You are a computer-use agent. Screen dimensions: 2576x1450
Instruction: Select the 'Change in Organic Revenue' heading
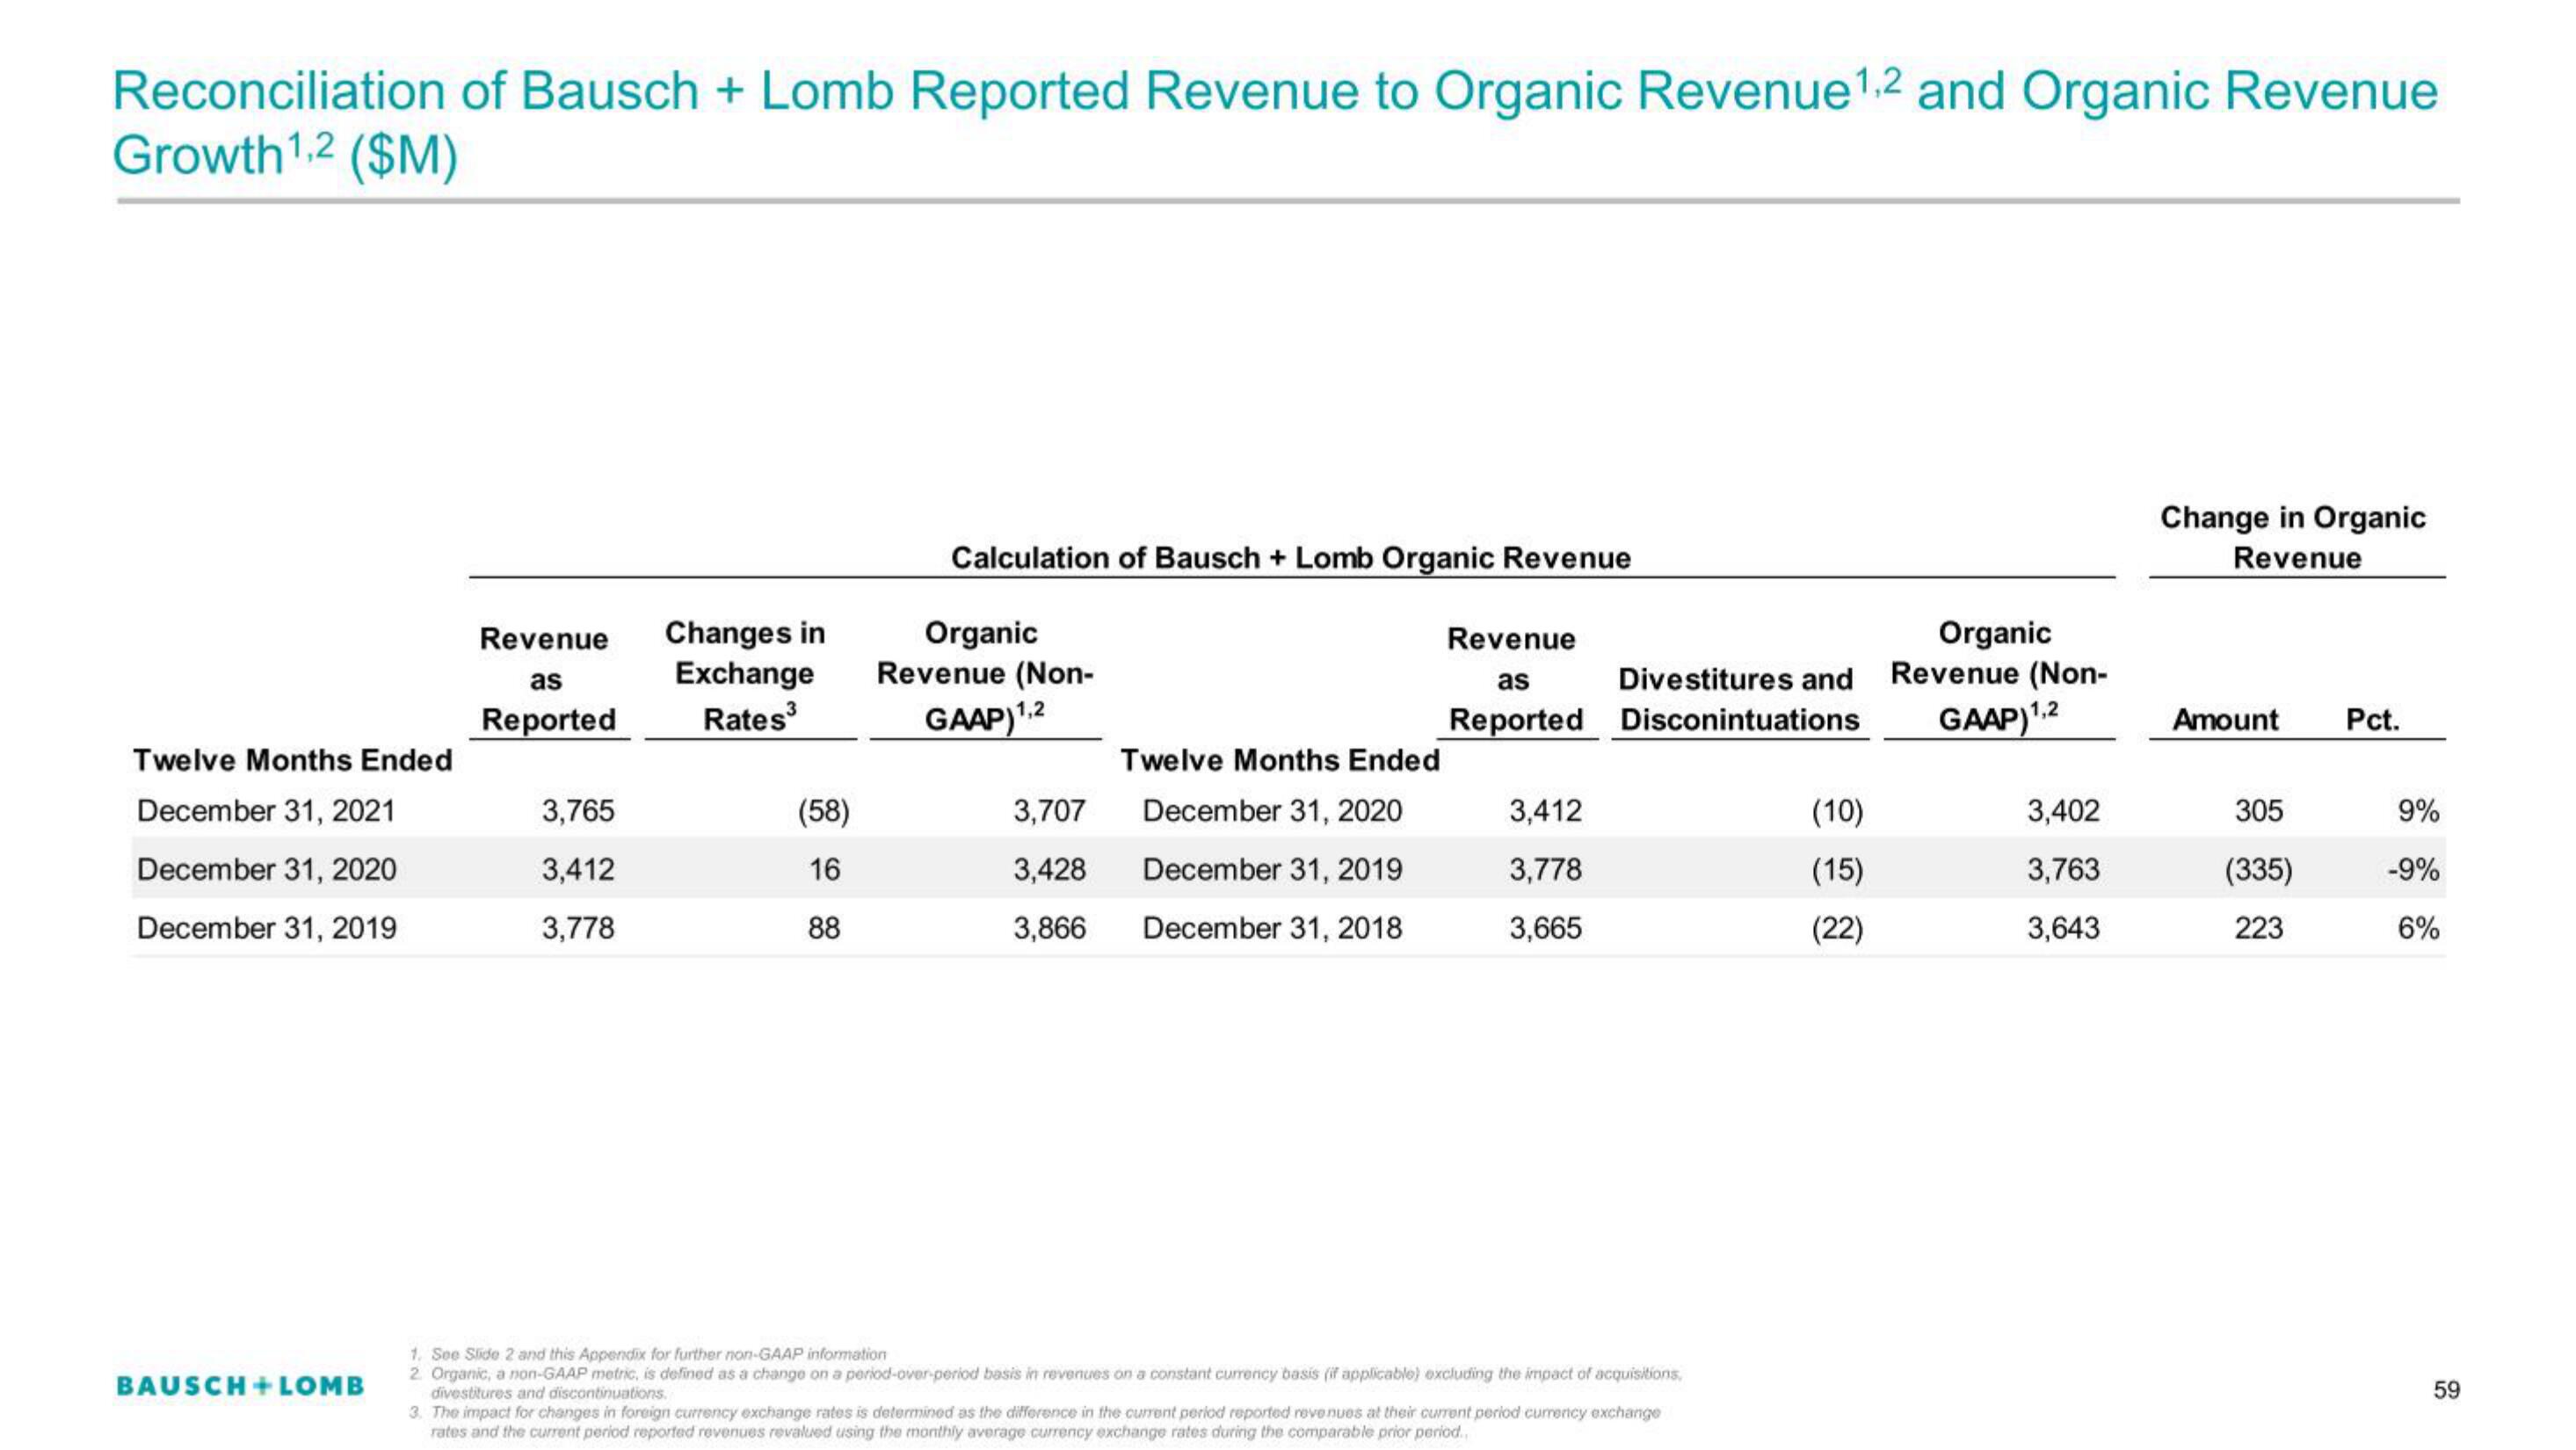2293,537
